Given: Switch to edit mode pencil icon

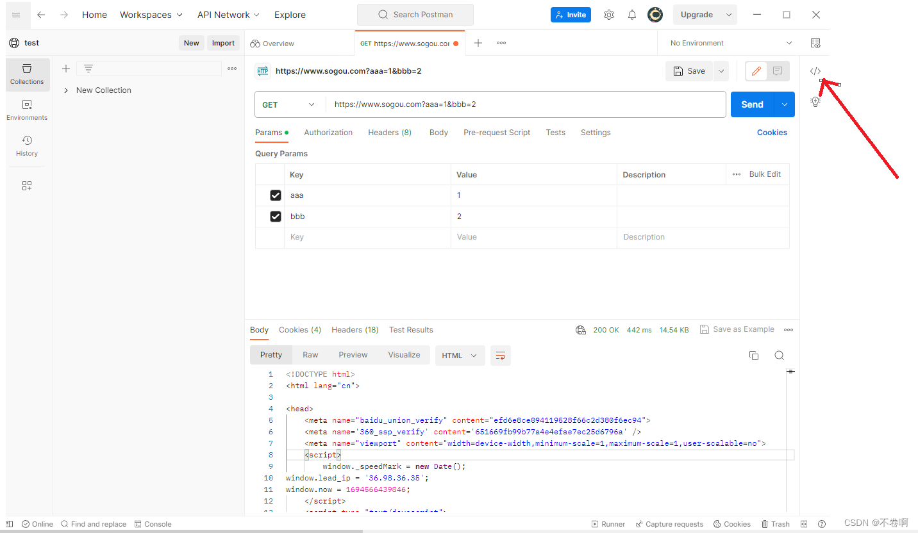Looking at the screenshot, I should (x=756, y=71).
